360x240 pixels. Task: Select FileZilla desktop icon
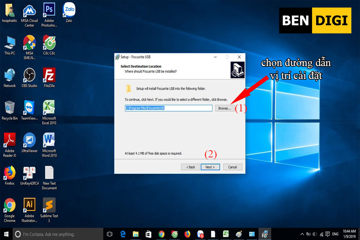tap(49, 78)
